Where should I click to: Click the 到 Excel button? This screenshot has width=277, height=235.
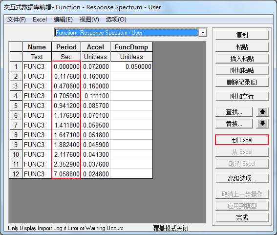(x=242, y=140)
